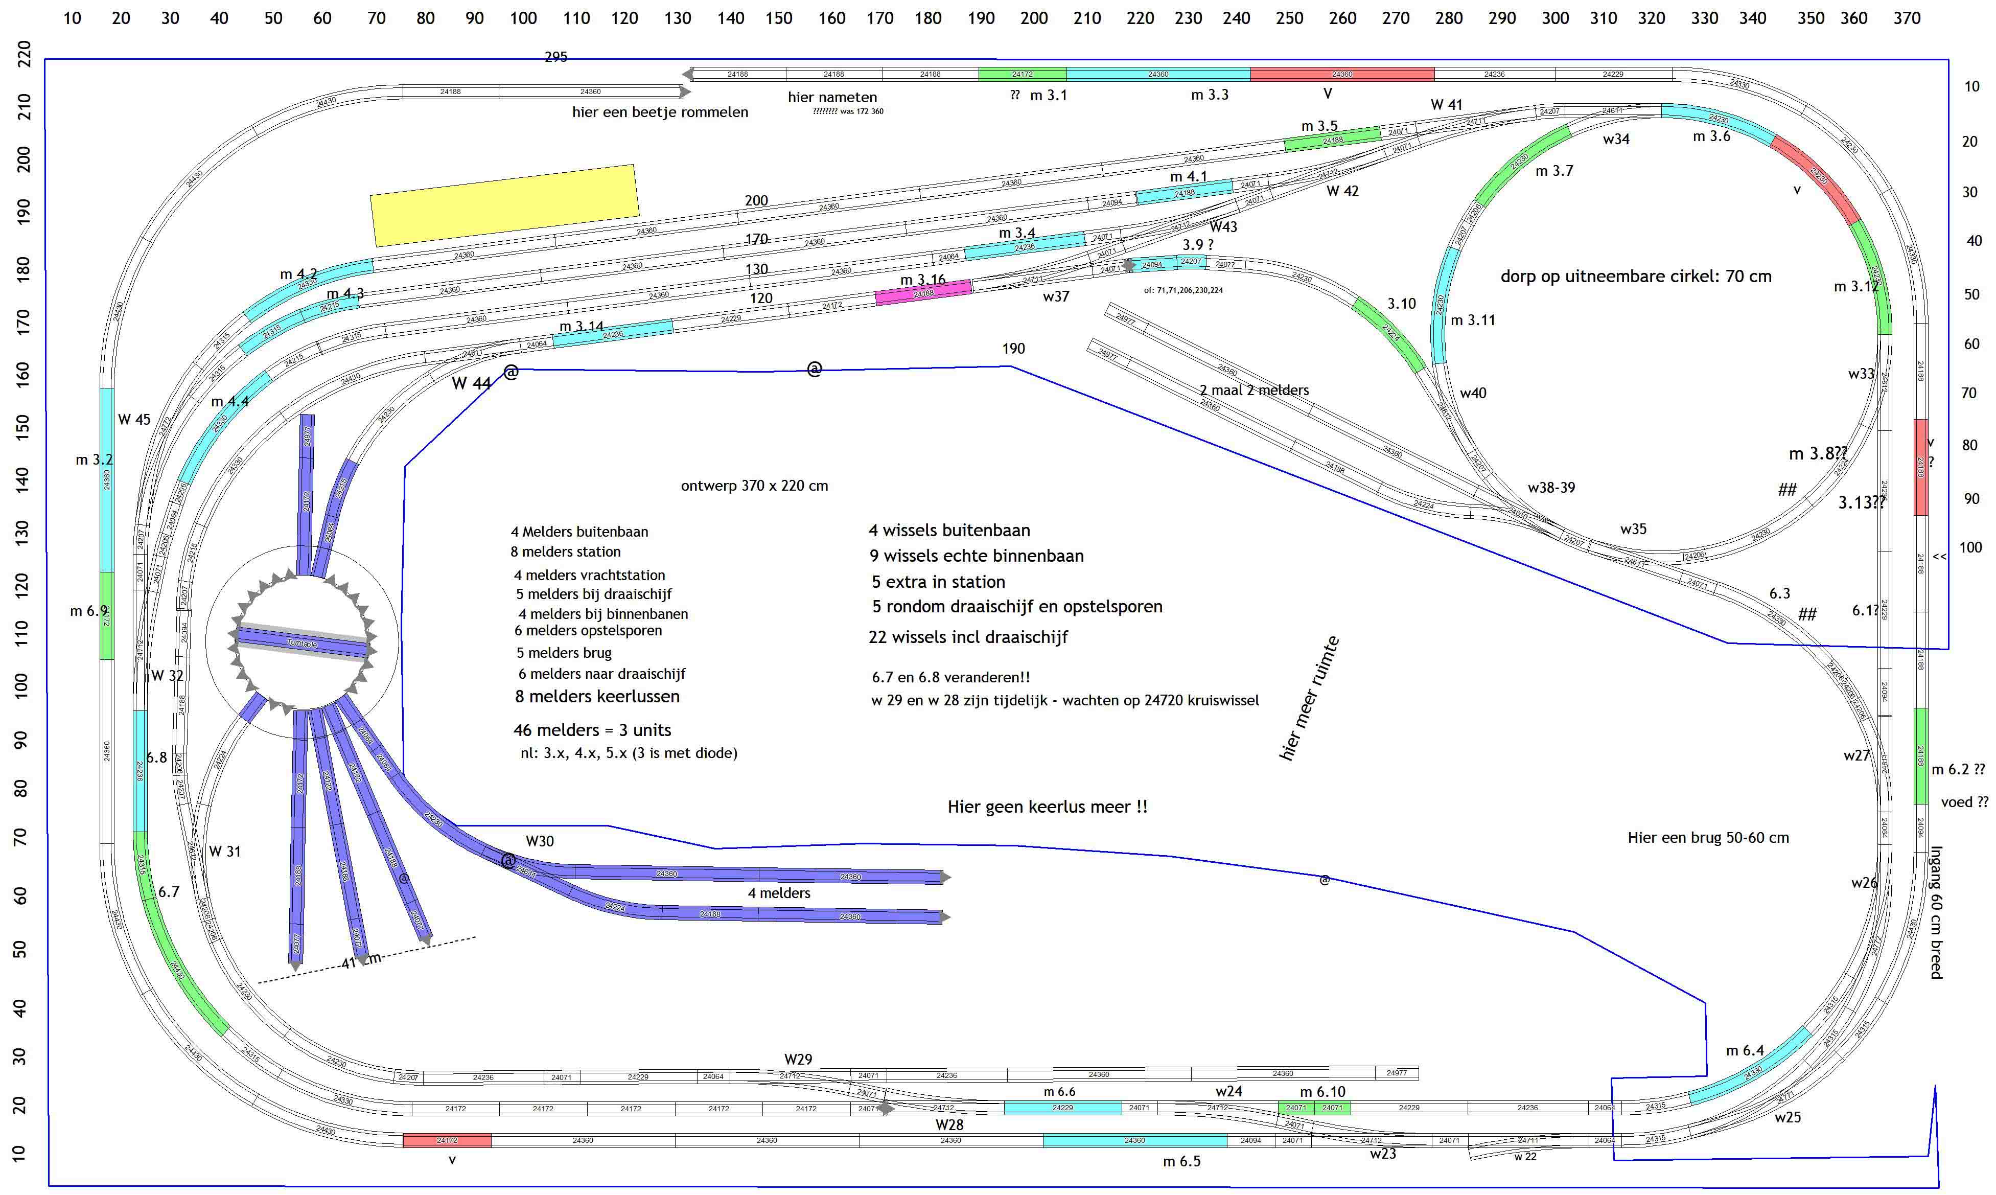Click the 'm 3.6' label
The height and width of the screenshot is (1195, 1996).
(x=1711, y=136)
